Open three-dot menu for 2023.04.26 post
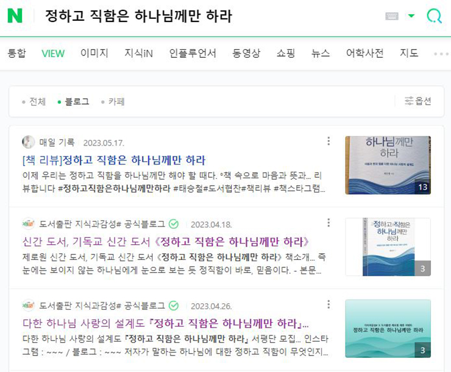The image size is (451, 372). [328, 304]
